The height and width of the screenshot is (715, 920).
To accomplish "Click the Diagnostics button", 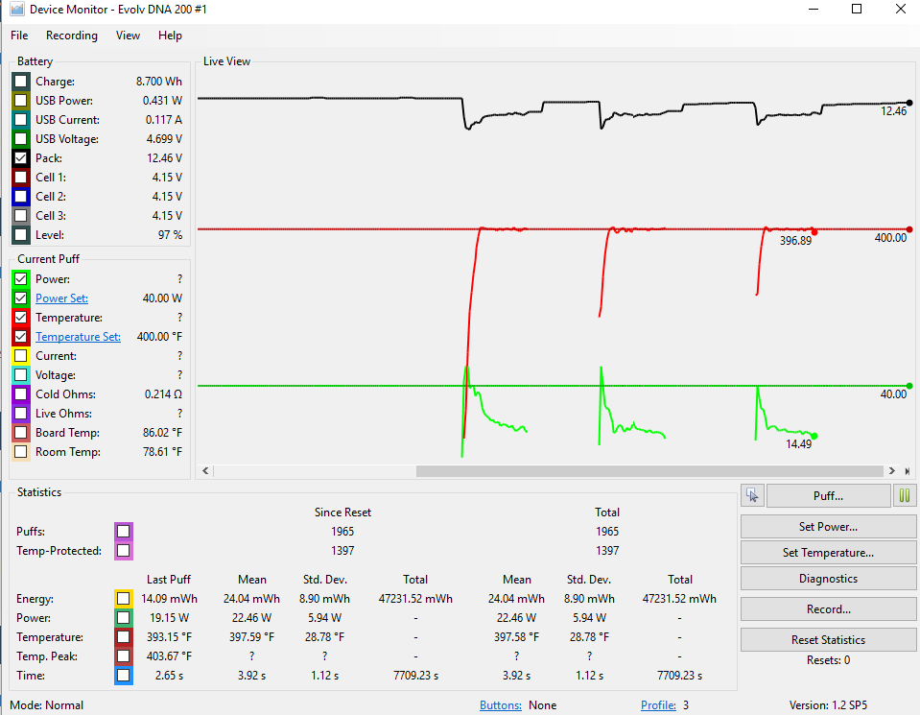I will click(x=828, y=579).
